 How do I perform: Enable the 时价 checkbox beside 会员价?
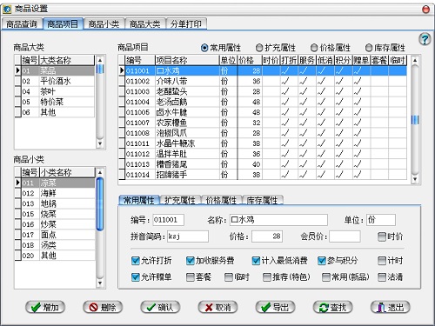(x=382, y=236)
